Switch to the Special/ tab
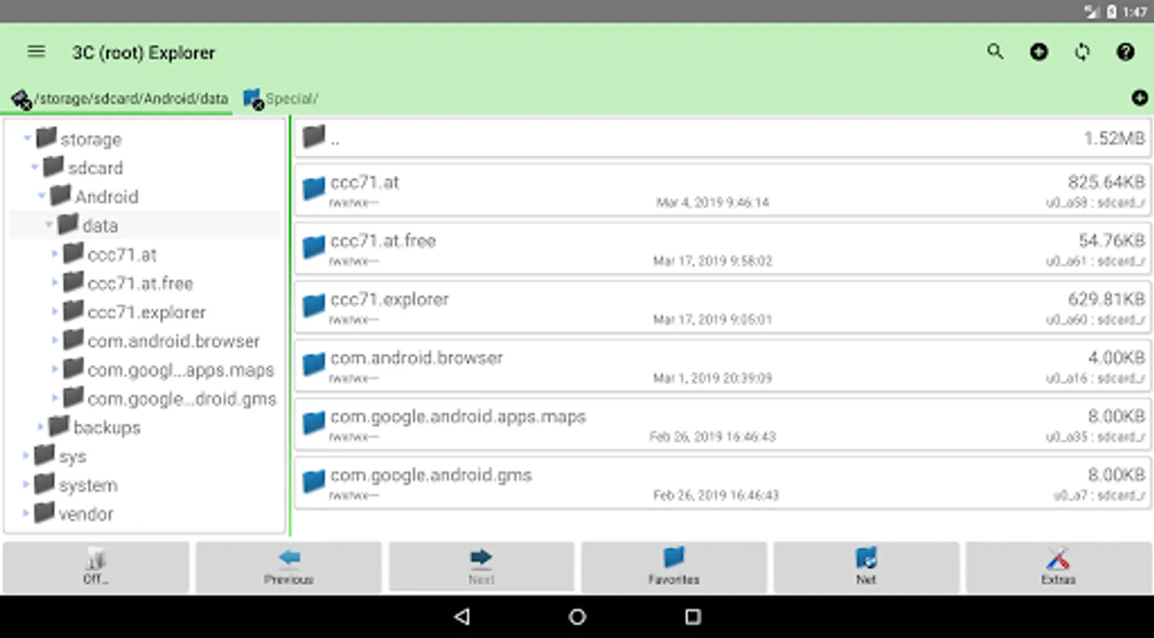The image size is (1154, 638). [x=281, y=99]
